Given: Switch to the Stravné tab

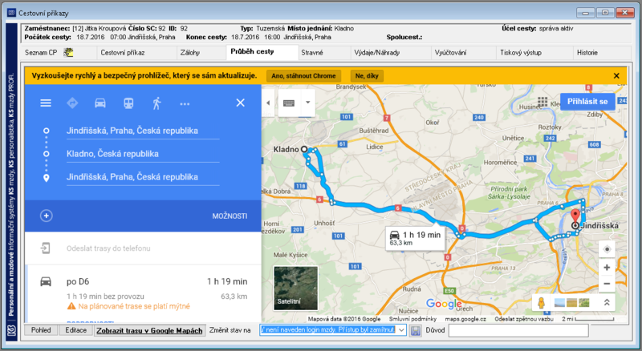Looking at the screenshot, I should pyautogui.click(x=312, y=53).
